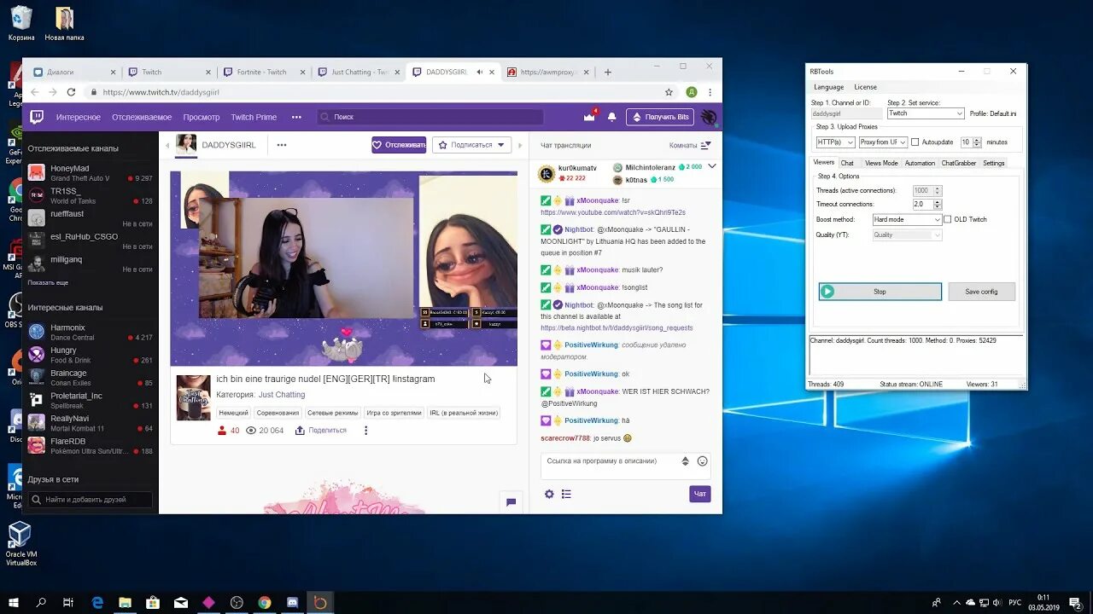The height and width of the screenshot is (614, 1093).
Task: Open the HTTP(s) proxy type dropdown
Action: click(x=835, y=142)
